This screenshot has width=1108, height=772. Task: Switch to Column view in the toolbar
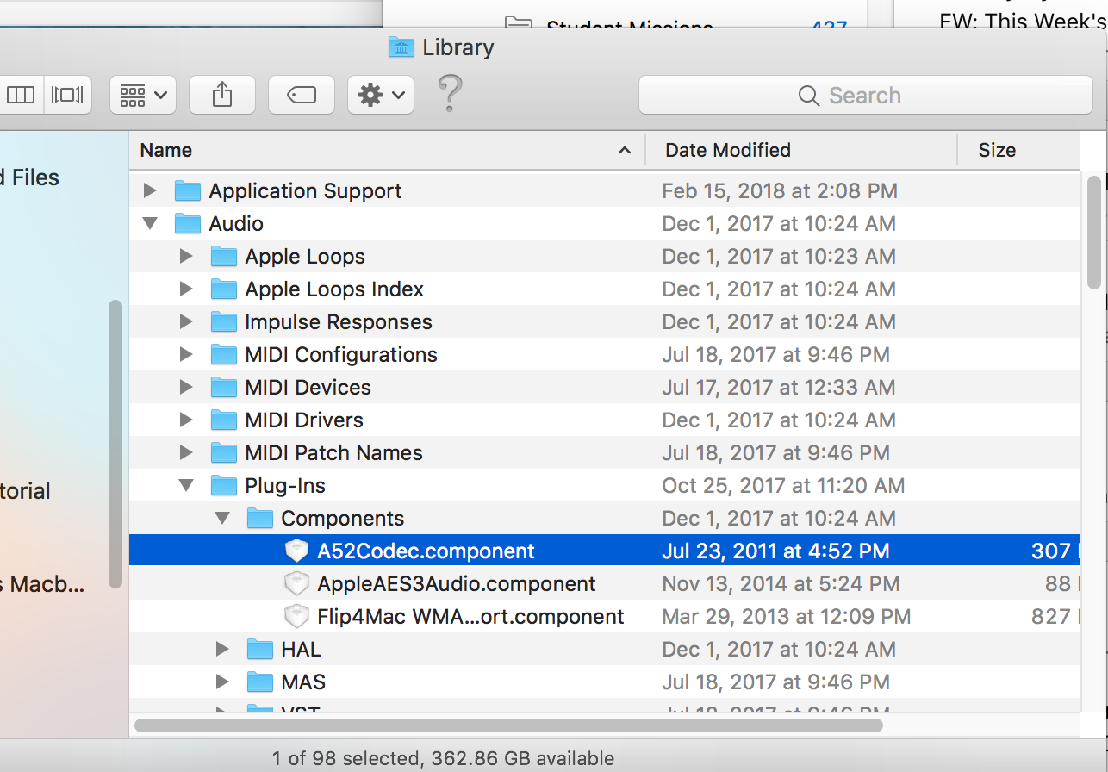click(x=21, y=95)
